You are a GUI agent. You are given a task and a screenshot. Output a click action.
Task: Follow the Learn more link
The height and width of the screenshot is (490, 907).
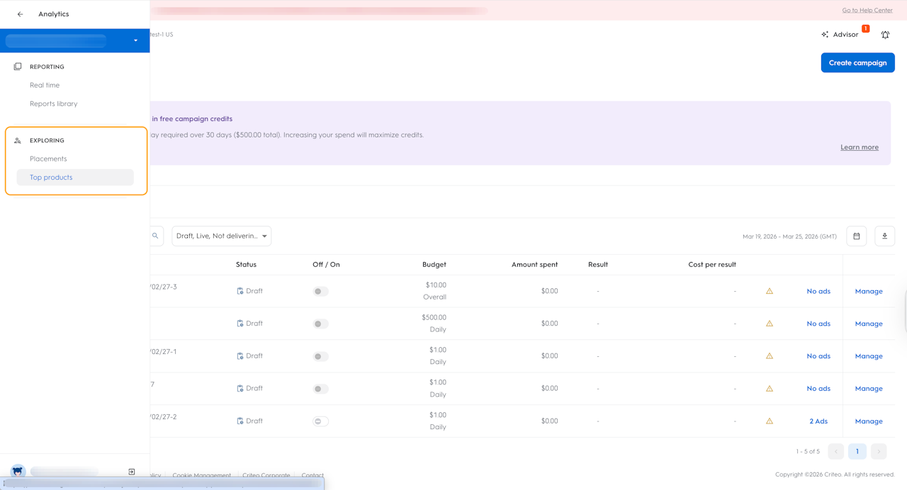pyautogui.click(x=860, y=147)
